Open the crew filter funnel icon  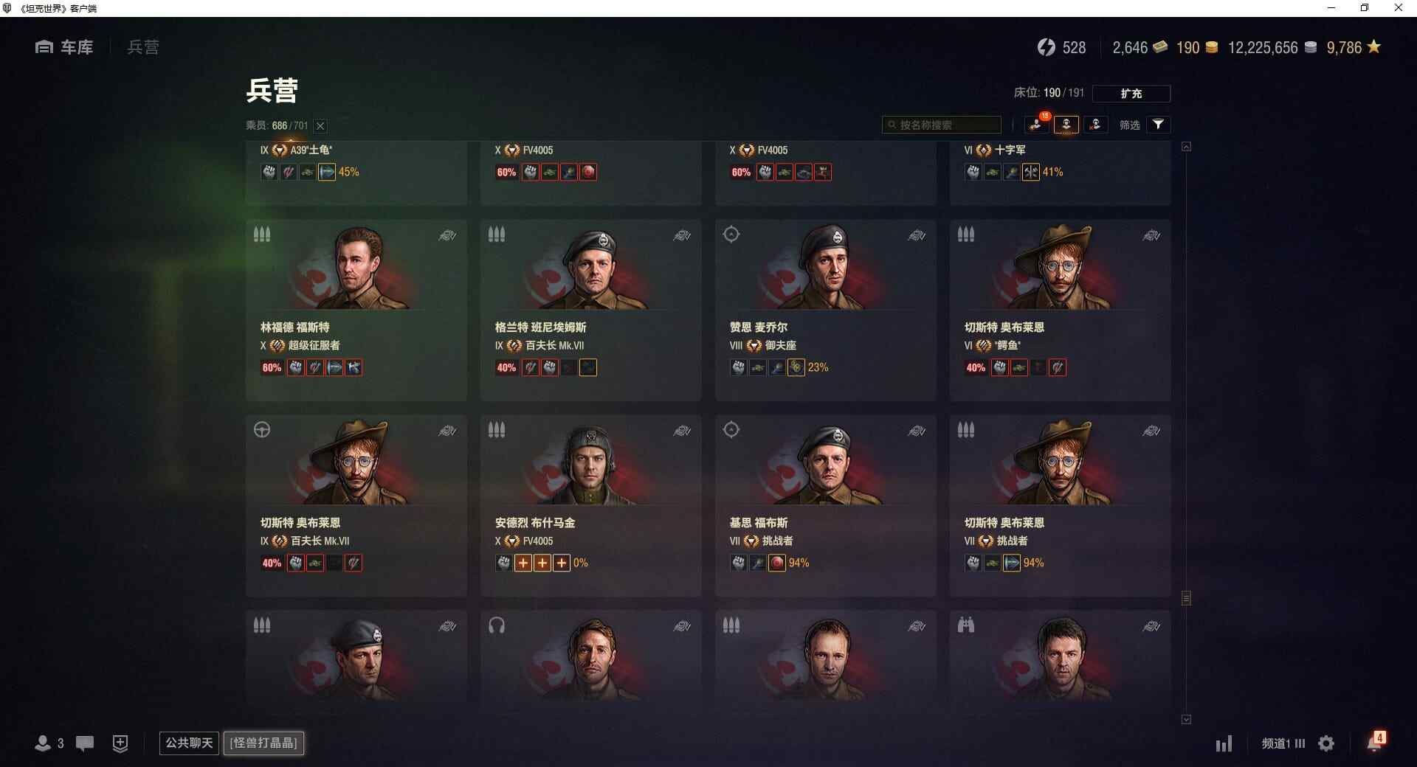1158,125
